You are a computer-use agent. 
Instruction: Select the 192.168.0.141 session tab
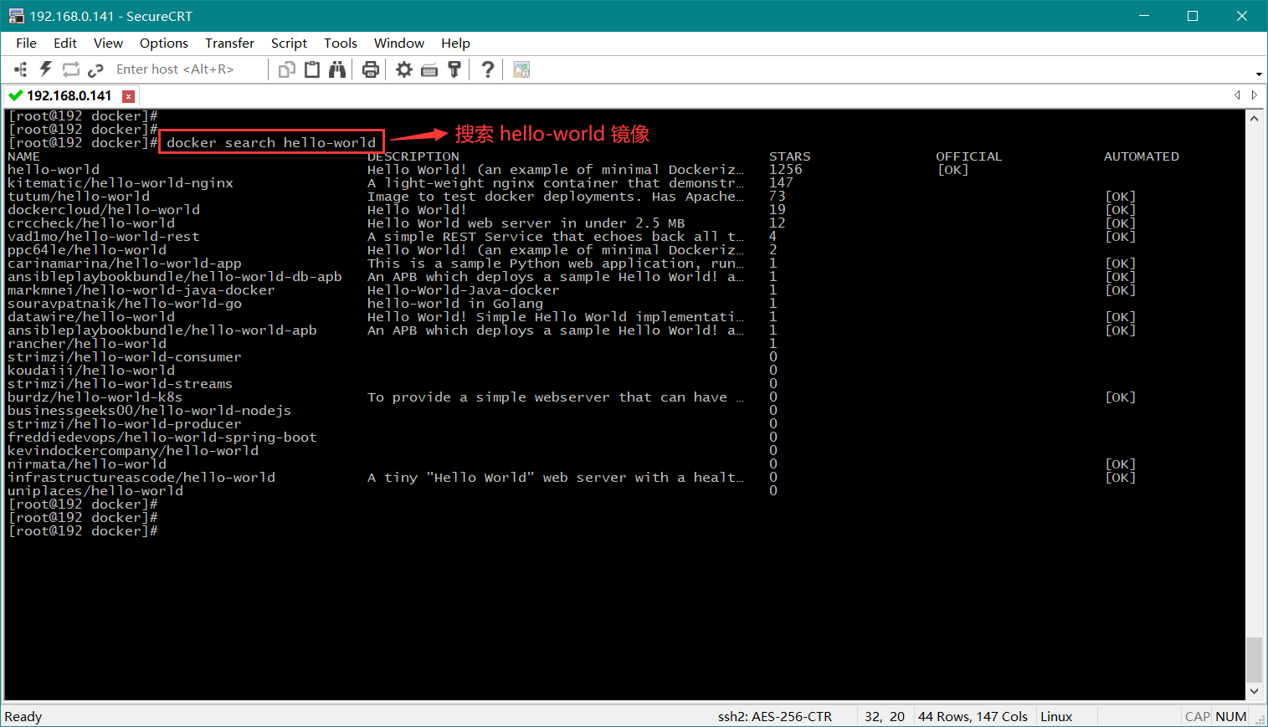coord(69,95)
